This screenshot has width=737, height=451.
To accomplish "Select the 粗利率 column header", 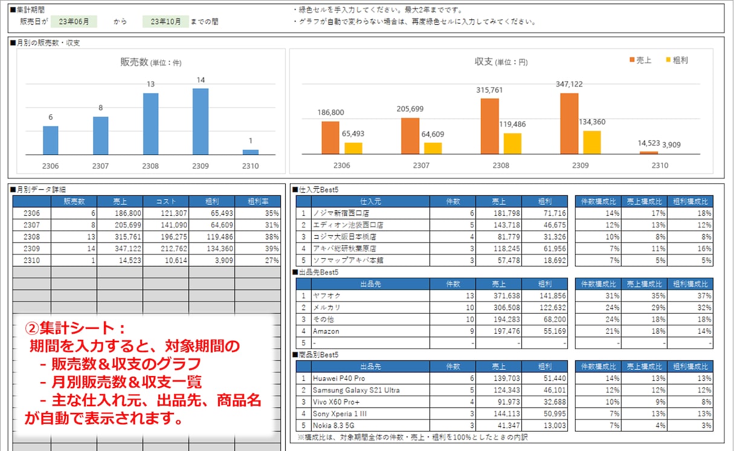I will [258, 202].
